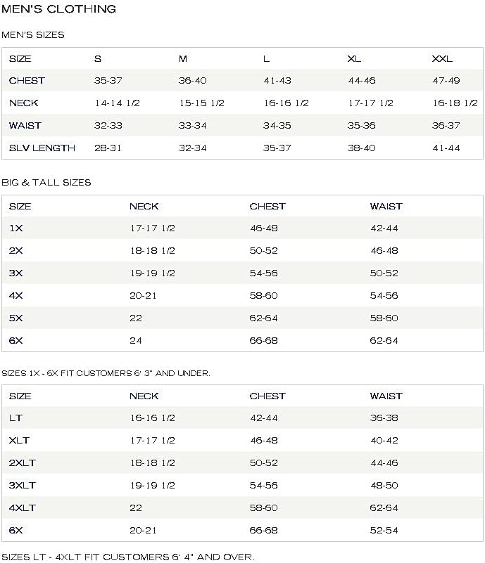
Task: Select the NECK column header in Big & Tall
Action: click(144, 207)
